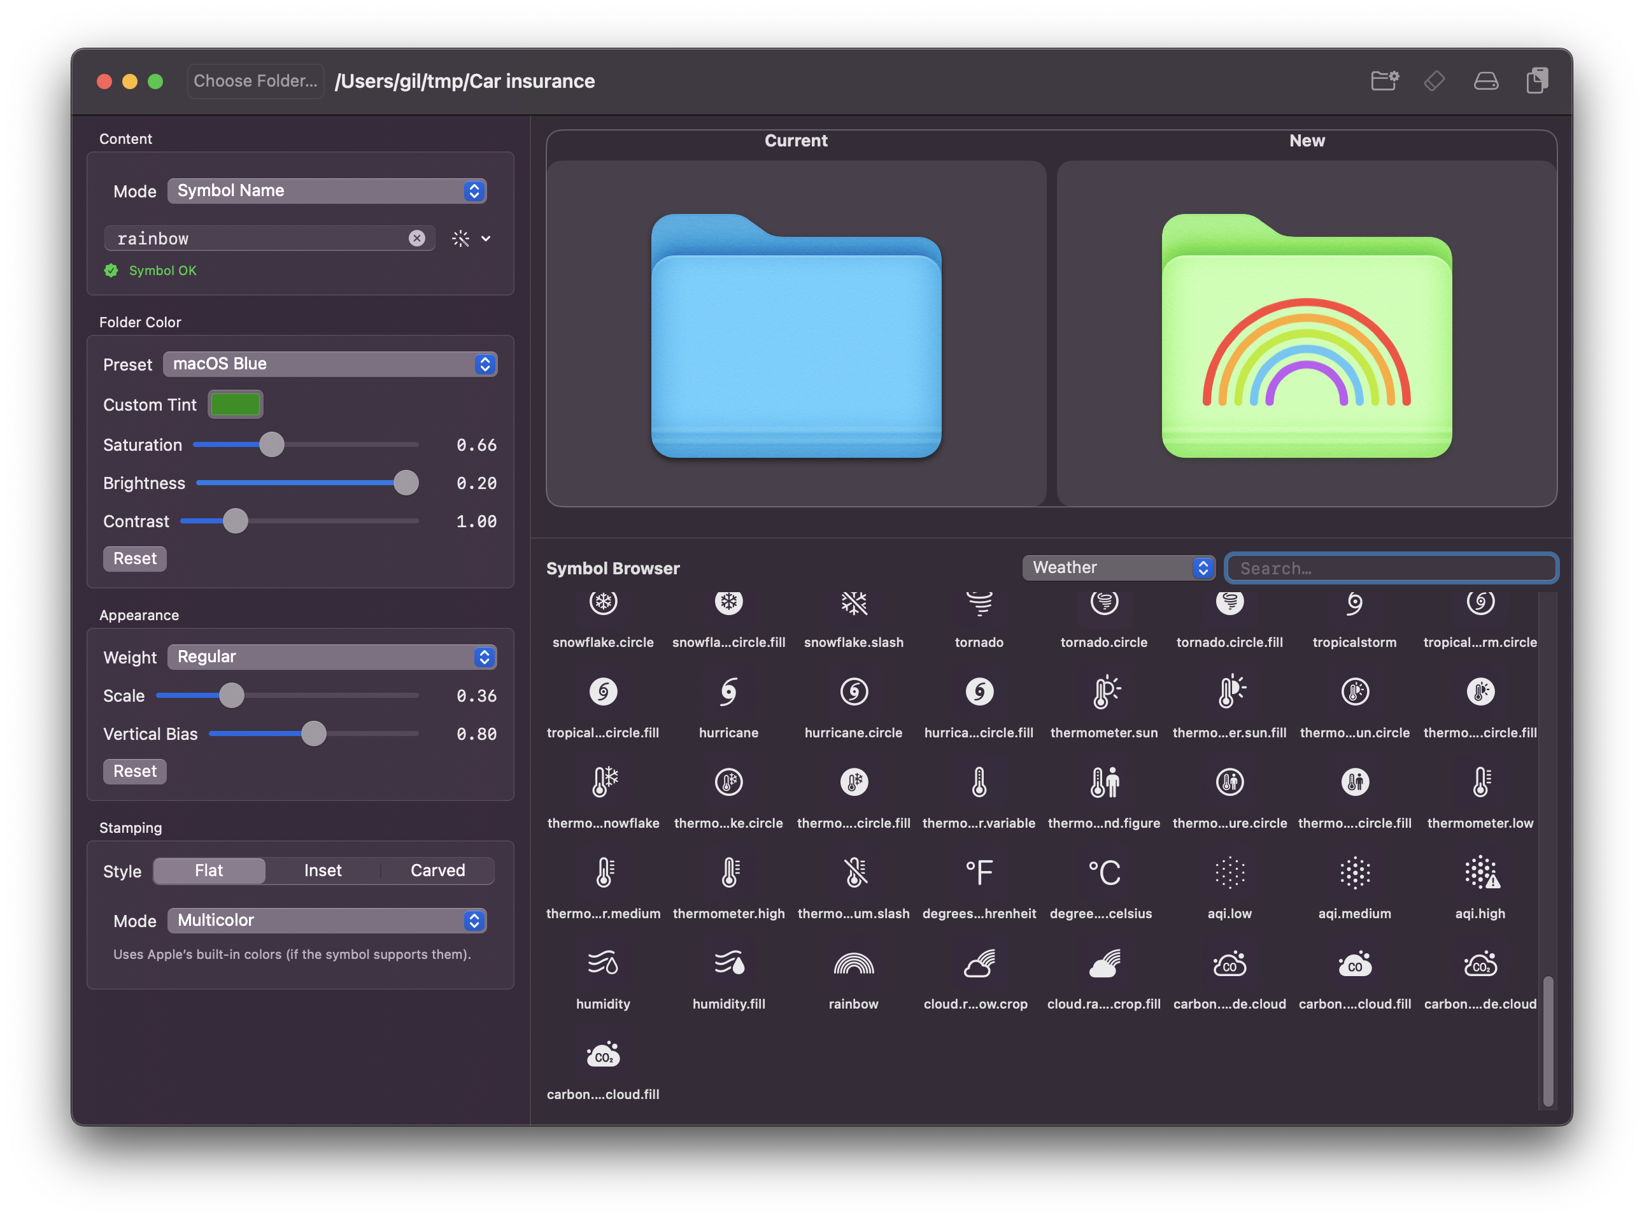Click the eraser icon in the toolbar

[x=1433, y=82]
